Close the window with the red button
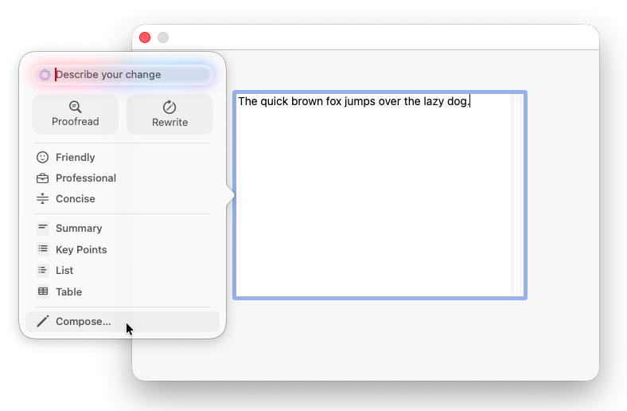This screenshot has width=627, height=411. [x=145, y=37]
